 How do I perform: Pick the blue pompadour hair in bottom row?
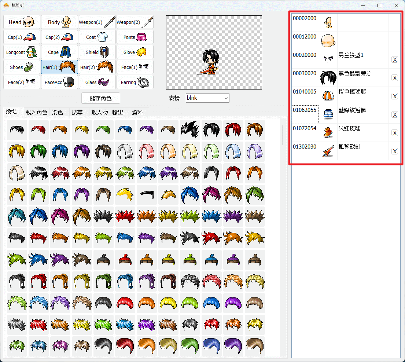(211, 346)
